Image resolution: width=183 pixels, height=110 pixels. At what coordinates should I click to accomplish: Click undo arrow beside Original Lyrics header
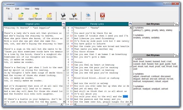[x=63, y=24]
